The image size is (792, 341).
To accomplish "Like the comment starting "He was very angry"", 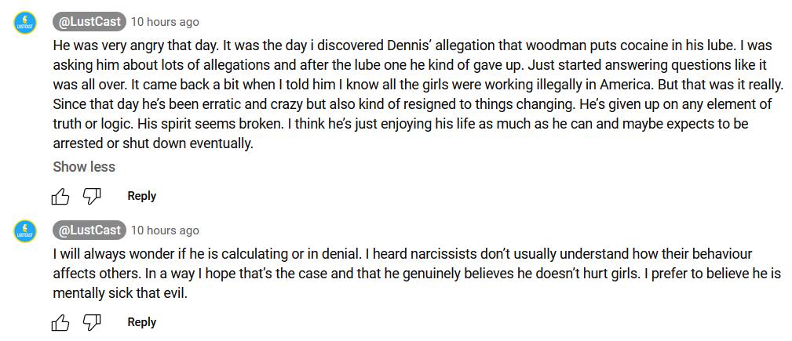I will coord(60,196).
